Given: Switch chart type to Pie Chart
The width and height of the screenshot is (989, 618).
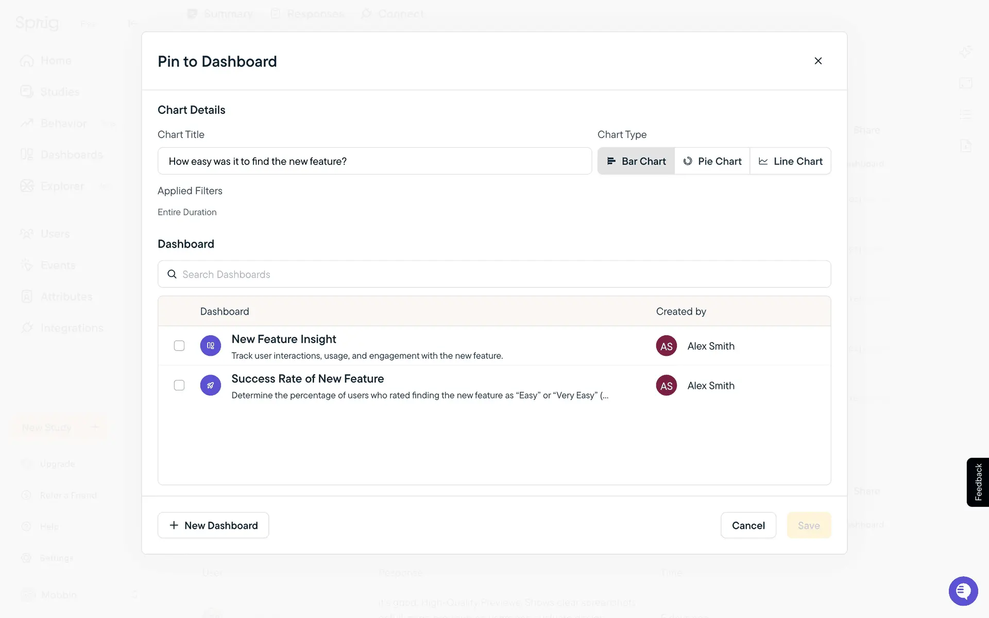Looking at the screenshot, I should 712,161.
